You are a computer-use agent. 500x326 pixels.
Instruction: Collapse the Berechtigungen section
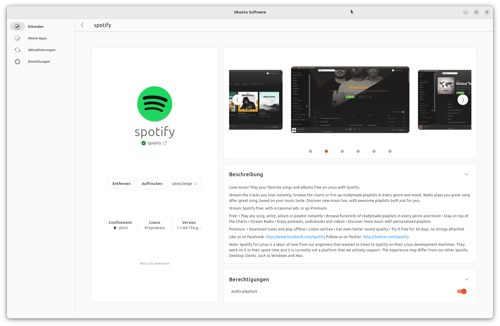pyautogui.click(x=467, y=279)
